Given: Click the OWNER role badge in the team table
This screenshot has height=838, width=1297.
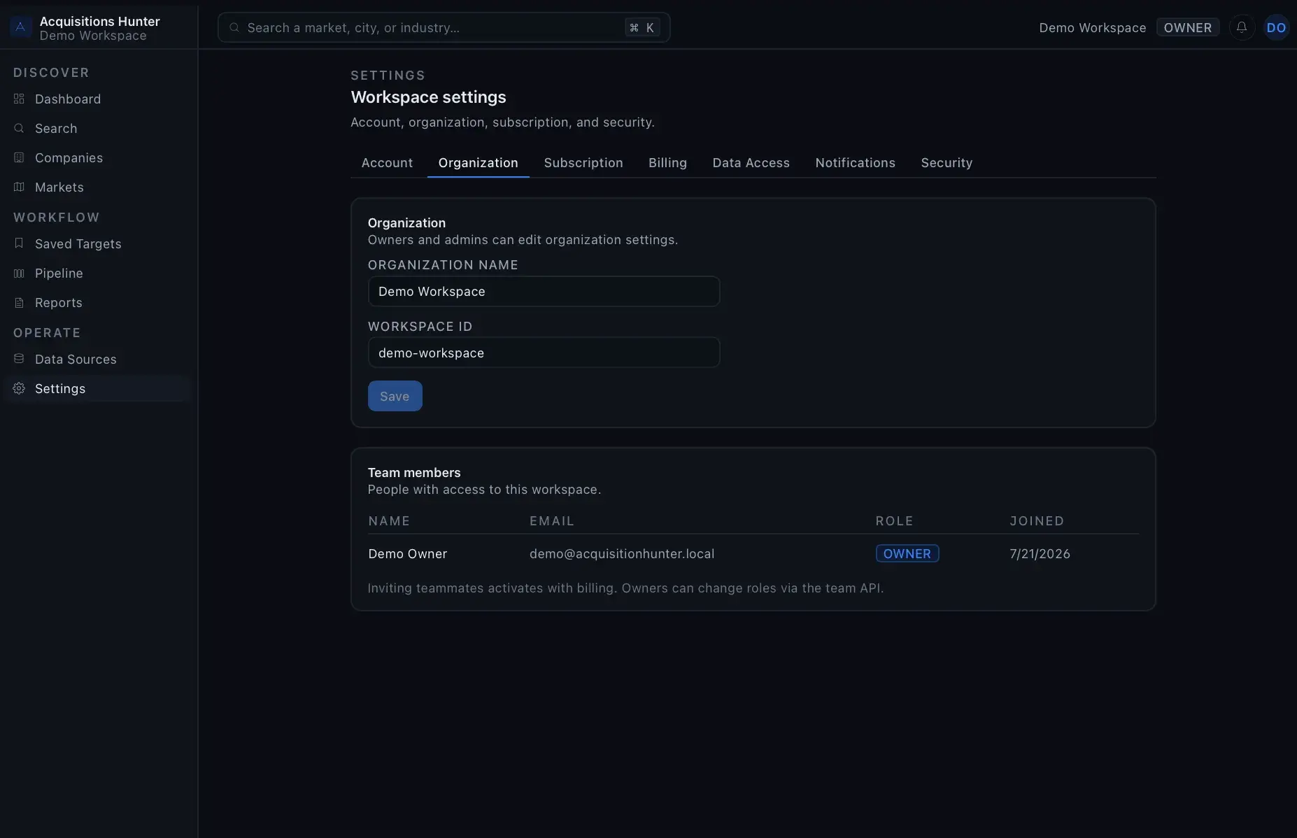Looking at the screenshot, I should click(x=907, y=553).
